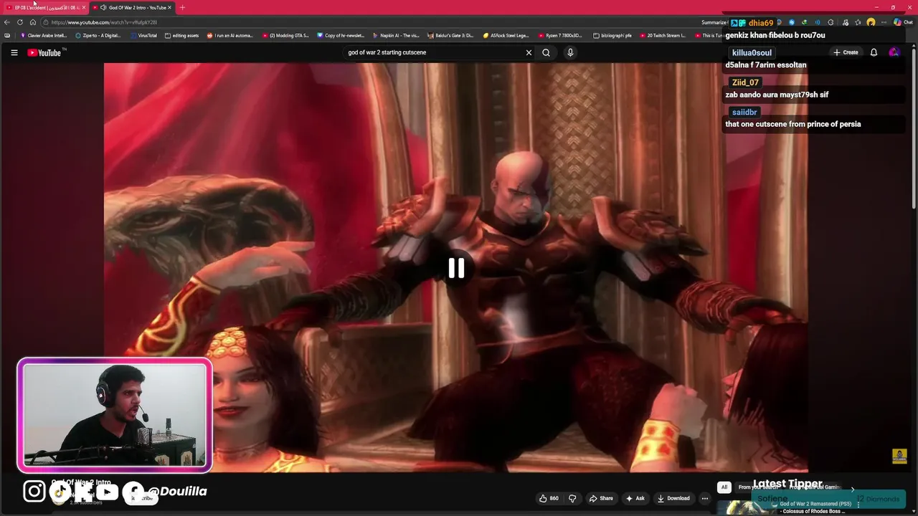The width and height of the screenshot is (918, 516).
Task: Add page to favorites with star icon
Action: pyautogui.click(x=858, y=22)
